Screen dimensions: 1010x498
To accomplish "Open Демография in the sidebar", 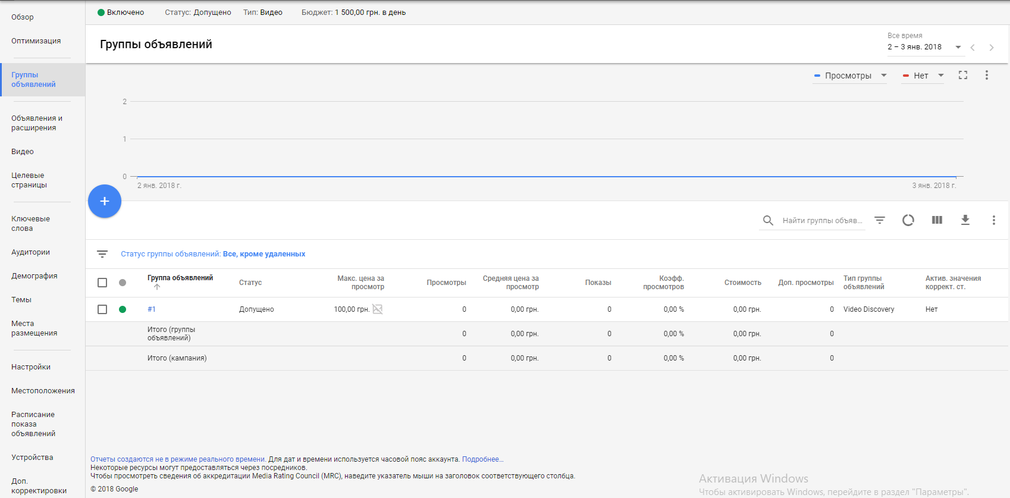I will click(x=34, y=276).
